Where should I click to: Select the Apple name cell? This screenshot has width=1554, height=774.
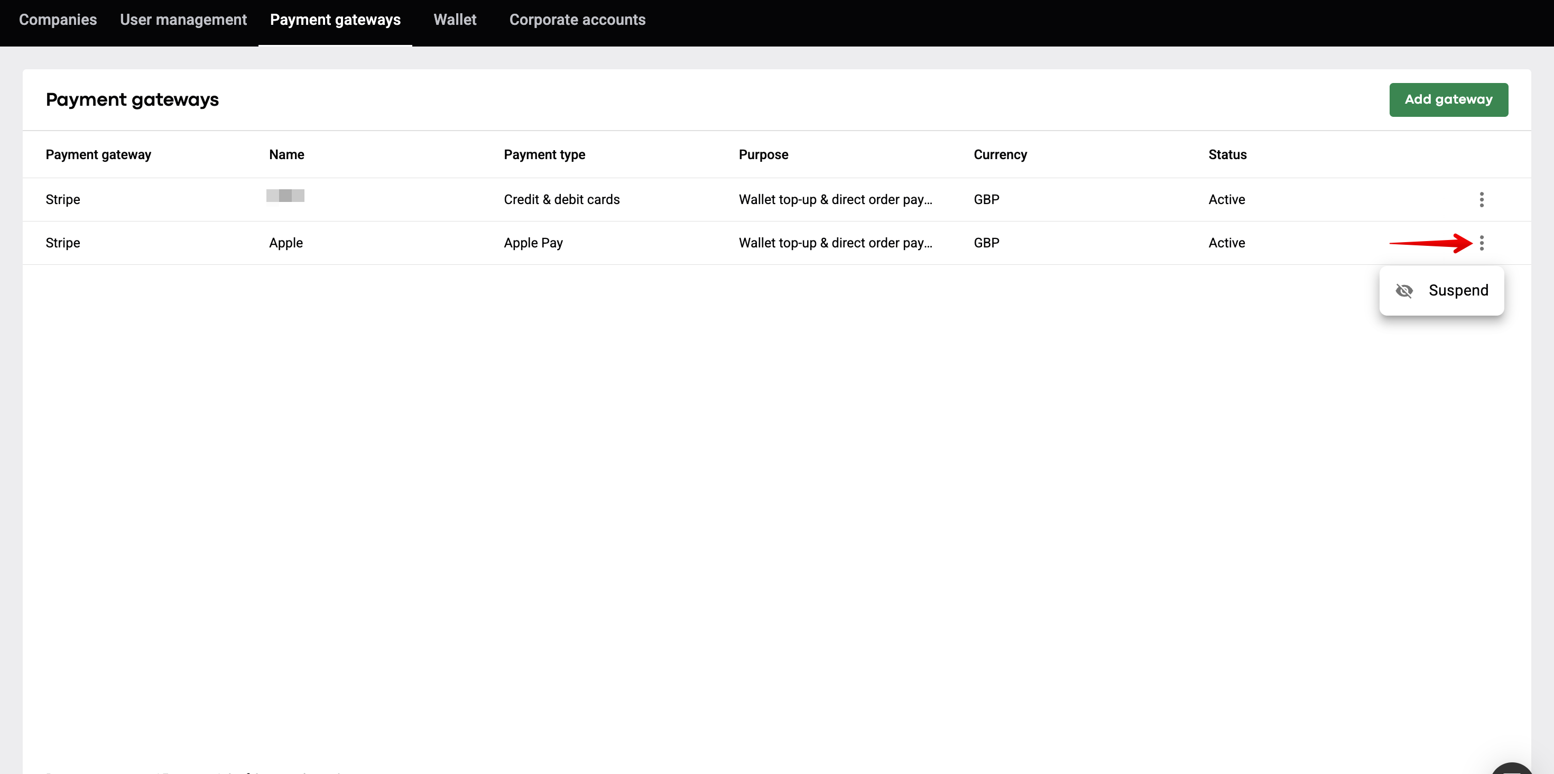coord(286,243)
